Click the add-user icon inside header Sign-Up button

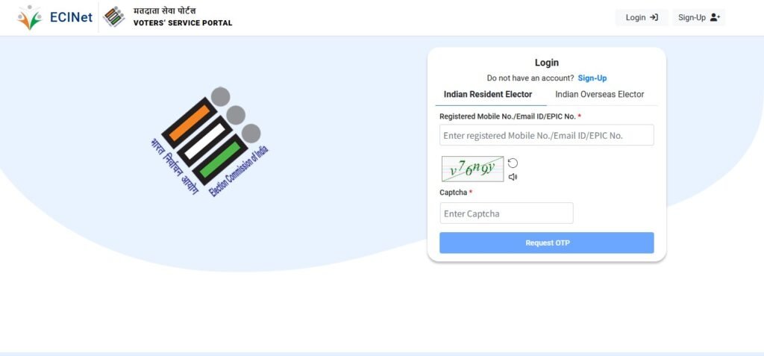coord(715,17)
